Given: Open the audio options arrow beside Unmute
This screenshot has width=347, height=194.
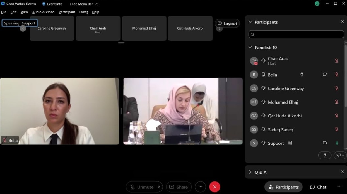Looking at the screenshot, I should pos(159,187).
